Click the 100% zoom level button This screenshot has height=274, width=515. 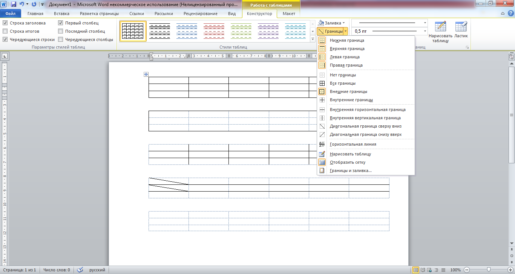pyautogui.click(x=455, y=270)
